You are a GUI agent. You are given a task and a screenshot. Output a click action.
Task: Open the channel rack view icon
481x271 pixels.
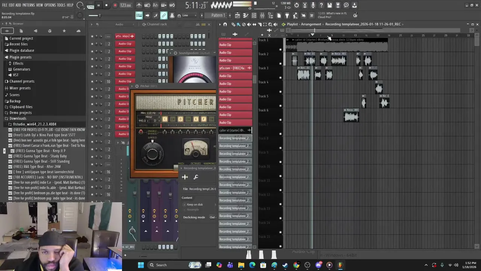(x=254, y=15)
